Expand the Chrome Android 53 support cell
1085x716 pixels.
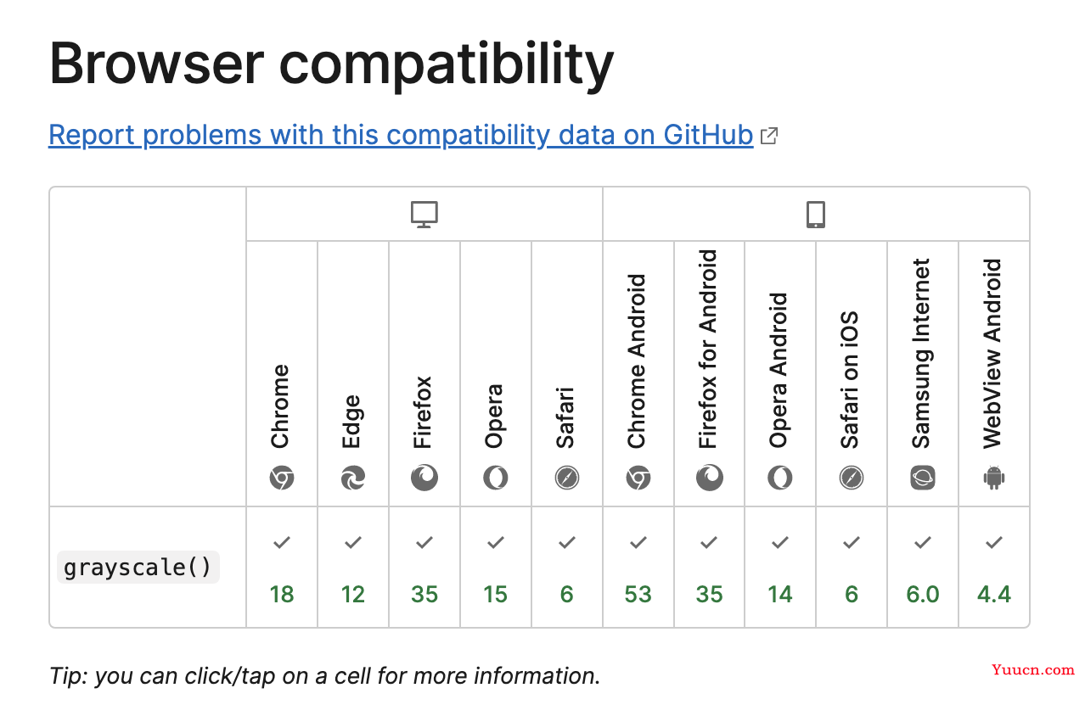tap(638, 568)
